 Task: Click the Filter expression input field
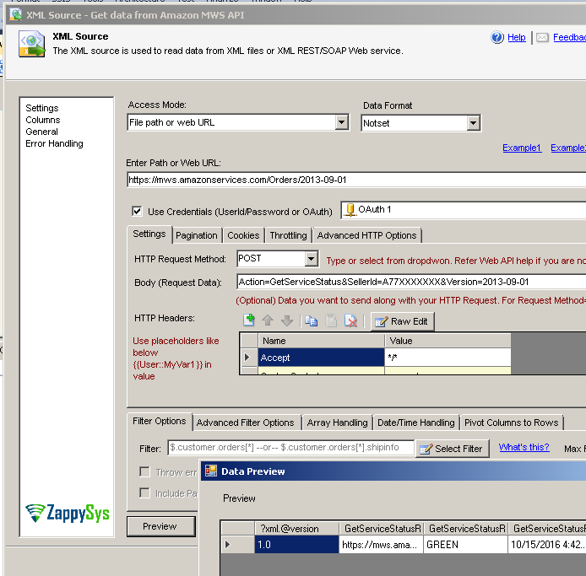tap(290, 448)
